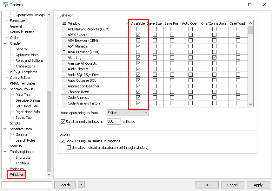This screenshot has width=272, height=191.
Task: Click the sort triangle on Window column
Action: click(127, 23)
